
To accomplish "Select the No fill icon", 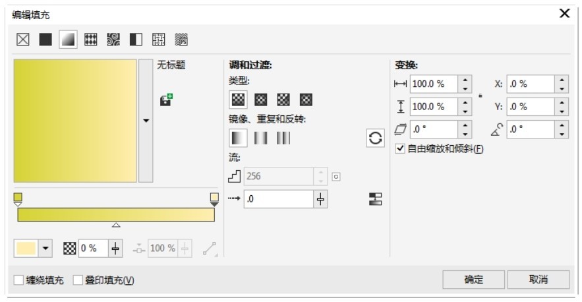I will [x=23, y=39].
